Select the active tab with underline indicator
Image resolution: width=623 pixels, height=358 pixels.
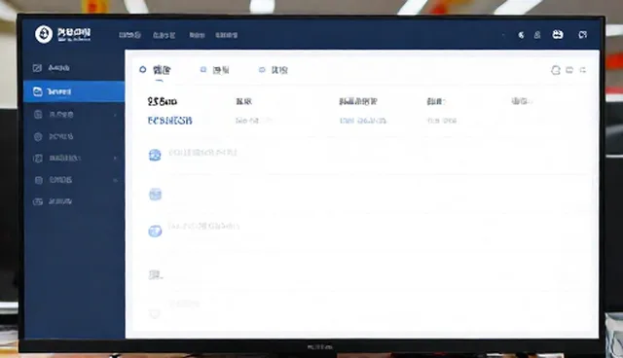[156, 70]
